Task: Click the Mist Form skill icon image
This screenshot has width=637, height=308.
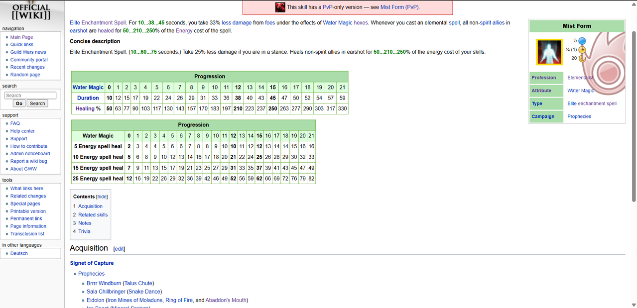Action: (x=549, y=52)
